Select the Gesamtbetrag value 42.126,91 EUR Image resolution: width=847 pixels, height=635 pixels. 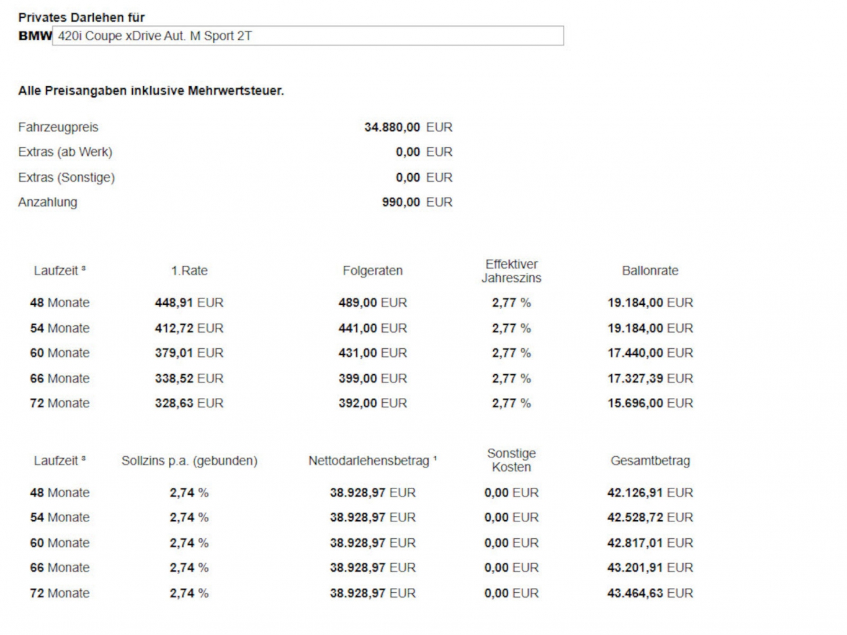[650, 493]
